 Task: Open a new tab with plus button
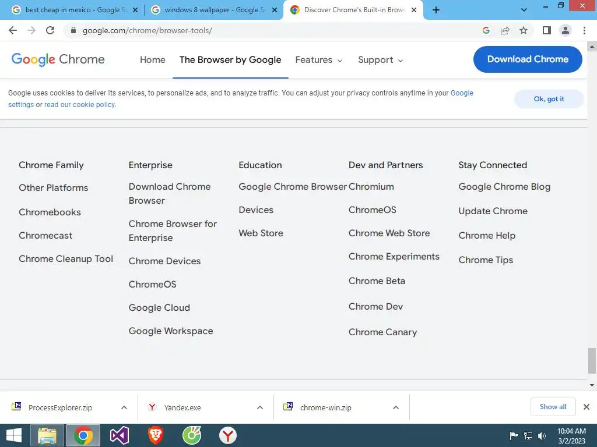(436, 10)
